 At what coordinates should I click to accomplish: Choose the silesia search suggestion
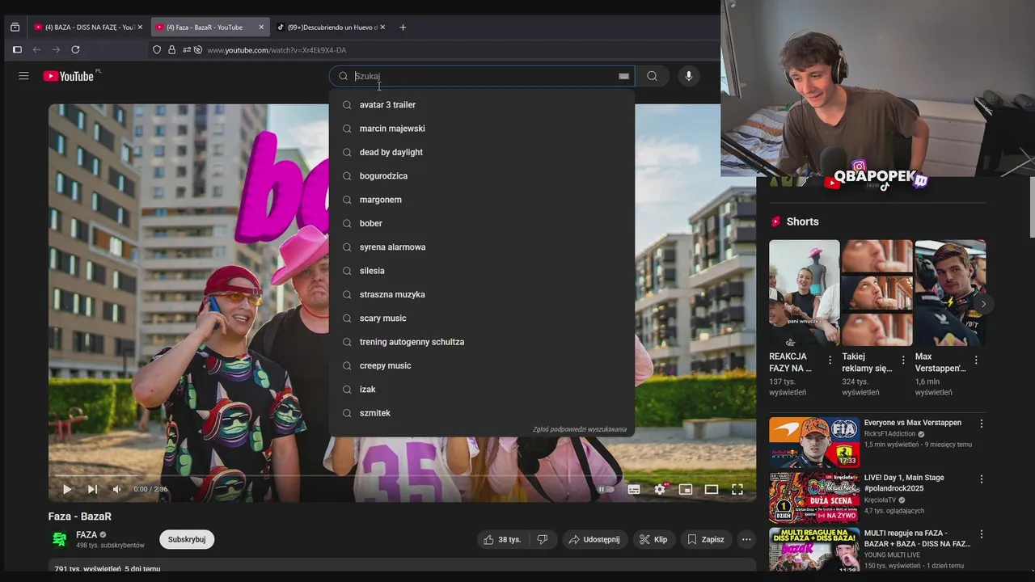tap(482, 271)
